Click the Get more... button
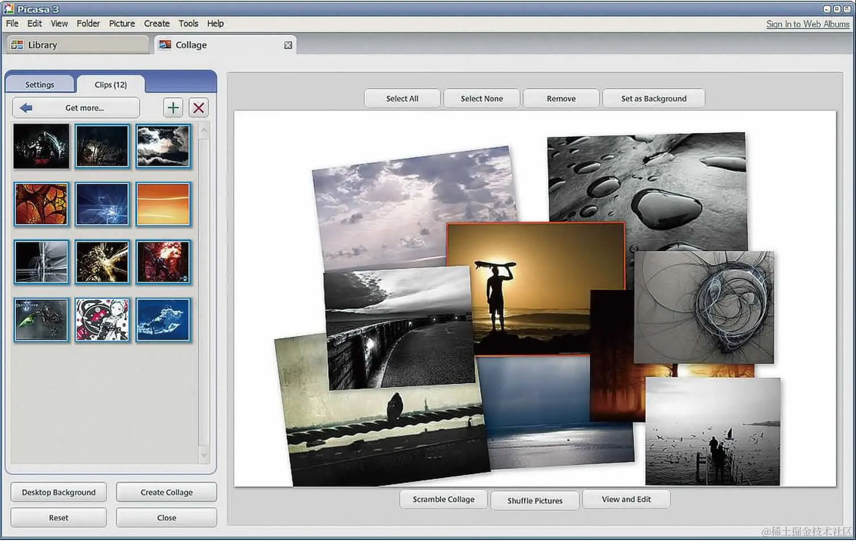Screen dimensions: 856x541 point(85,108)
